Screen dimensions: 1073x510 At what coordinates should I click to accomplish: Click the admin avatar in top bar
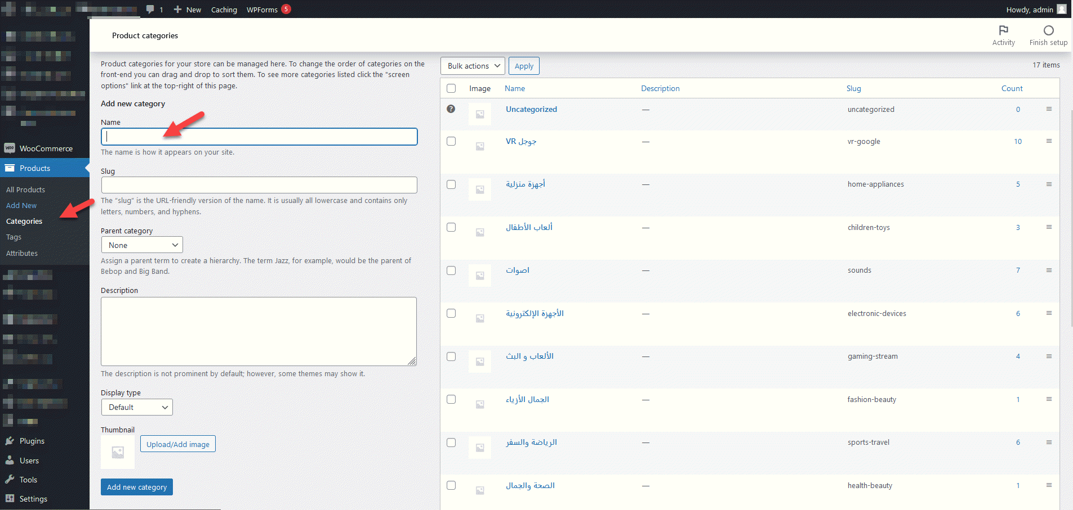pyautogui.click(x=1062, y=9)
